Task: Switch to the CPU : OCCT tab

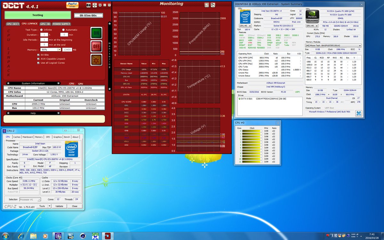Action: click(13, 24)
